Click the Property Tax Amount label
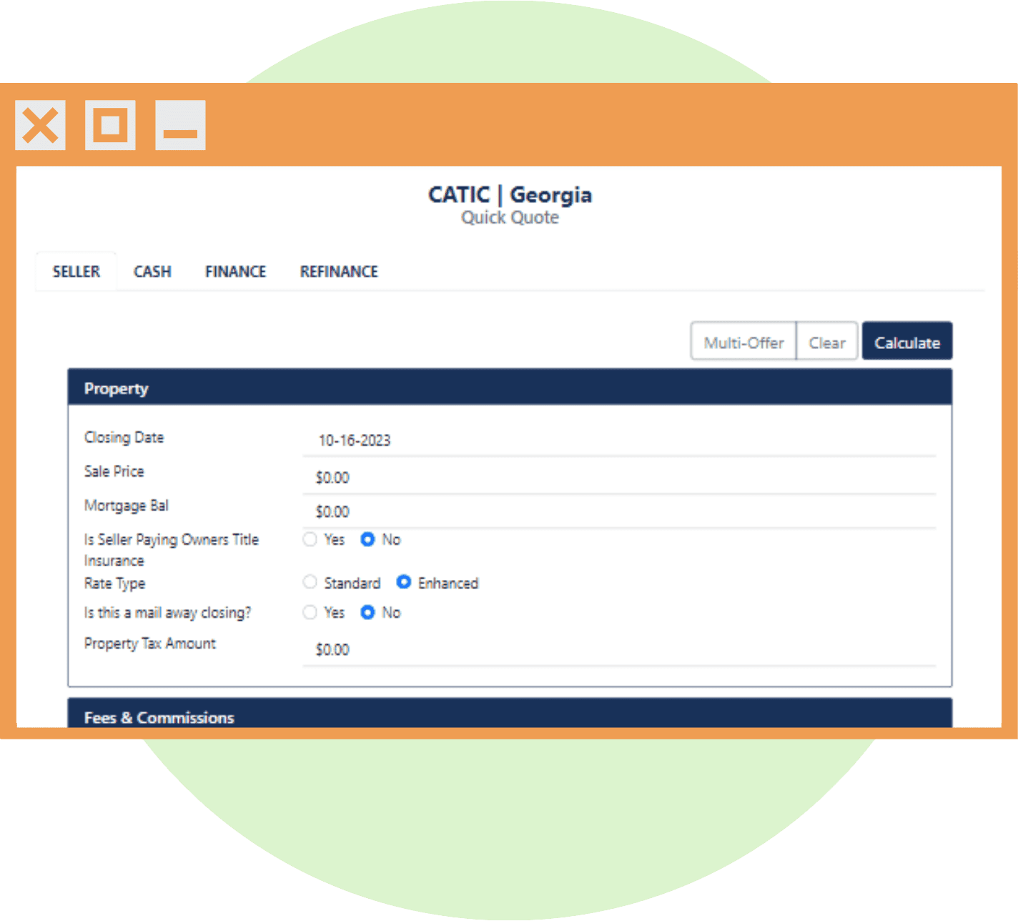This screenshot has height=921, width=1018. coord(149,644)
